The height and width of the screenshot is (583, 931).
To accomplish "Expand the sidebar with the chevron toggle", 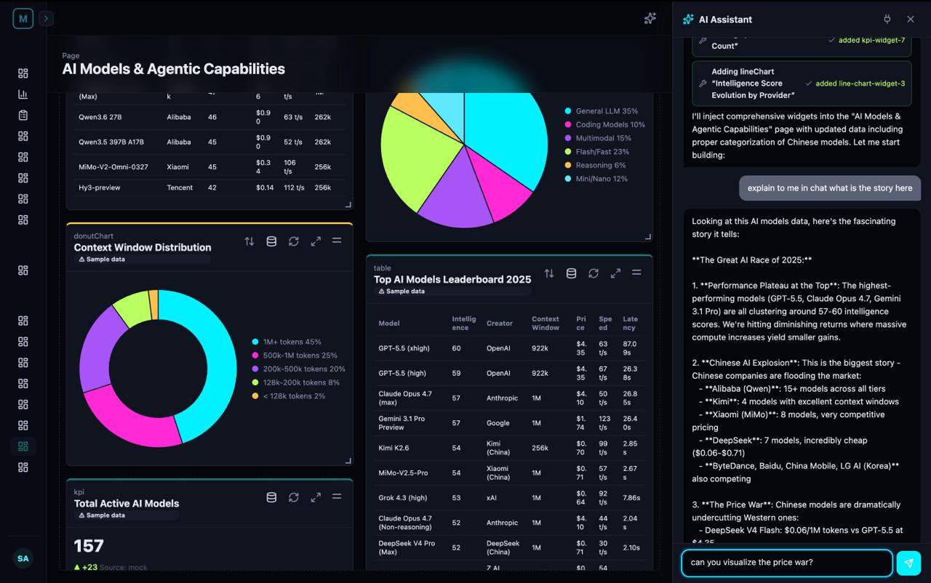I will click(x=47, y=19).
